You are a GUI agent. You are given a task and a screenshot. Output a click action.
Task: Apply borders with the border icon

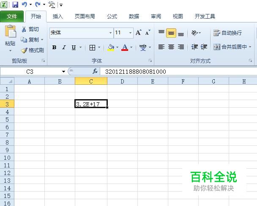click(92, 47)
